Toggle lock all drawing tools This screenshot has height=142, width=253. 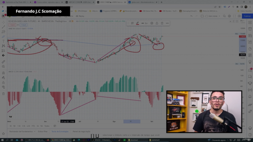point(4,82)
